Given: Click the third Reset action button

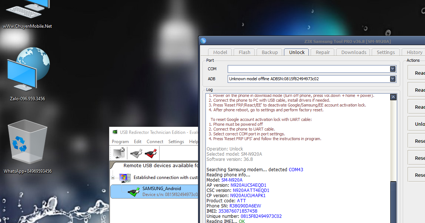Looking at the screenshot, I should (x=416, y=175).
